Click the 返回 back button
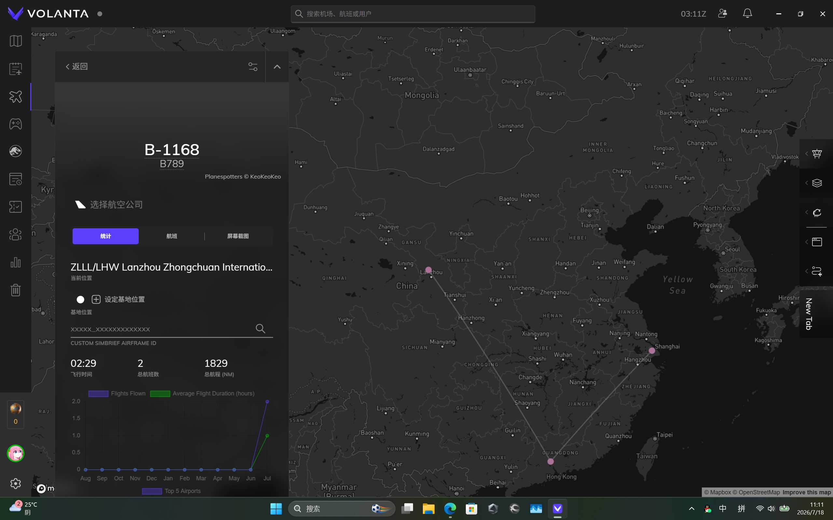This screenshot has width=833, height=520. click(x=77, y=66)
